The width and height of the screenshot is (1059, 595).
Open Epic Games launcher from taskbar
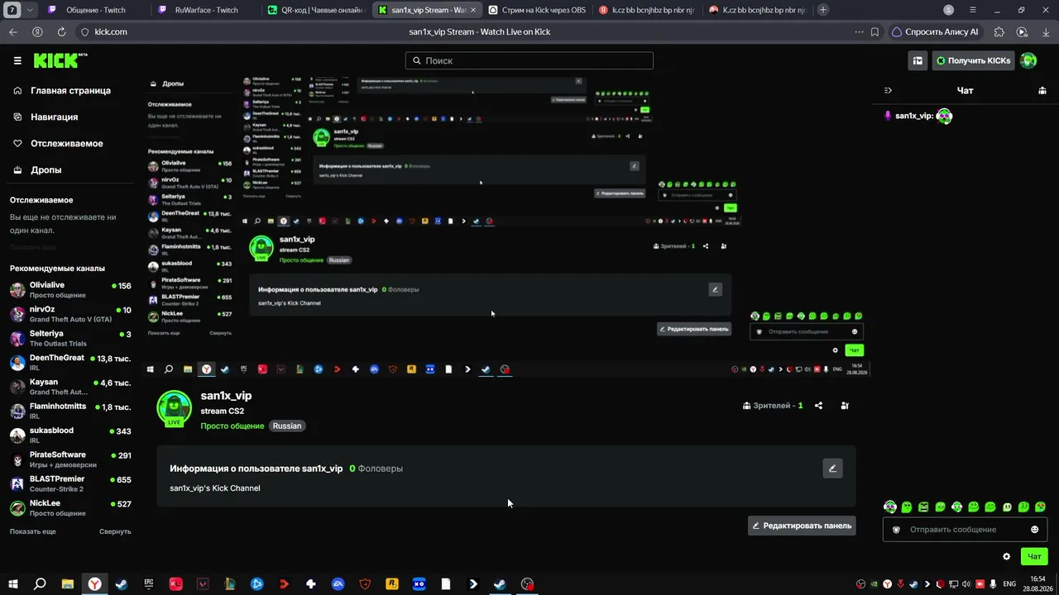[149, 584]
